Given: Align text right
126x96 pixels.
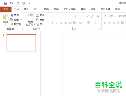Looking at the screenshot, I should [x=114, y=23].
